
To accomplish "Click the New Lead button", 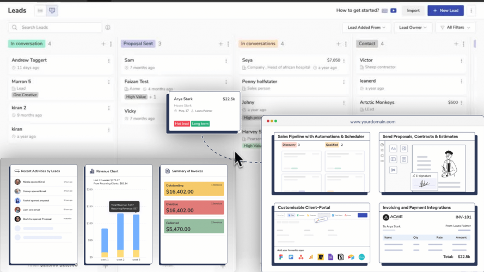I will click(x=445, y=10).
